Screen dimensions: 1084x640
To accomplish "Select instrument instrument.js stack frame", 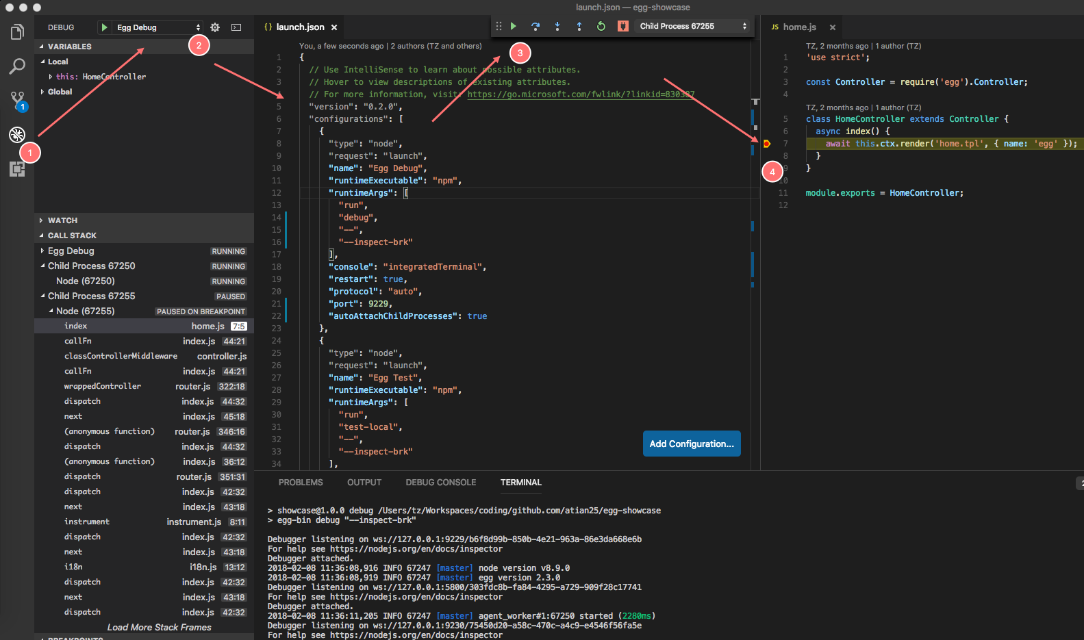I will pos(144,522).
